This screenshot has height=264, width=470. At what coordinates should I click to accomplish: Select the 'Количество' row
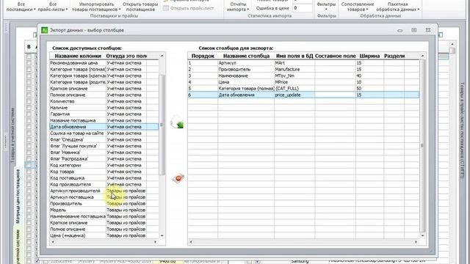(x=104, y=101)
